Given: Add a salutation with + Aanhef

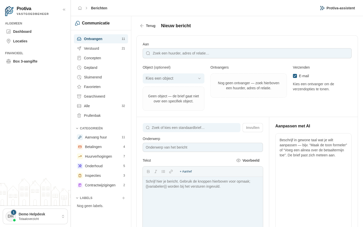Looking at the screenshot, I should pyautogui.click(x=186, y=172).
